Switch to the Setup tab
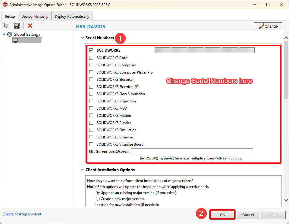Screen dimensions: 289x224 coord(10,16)
